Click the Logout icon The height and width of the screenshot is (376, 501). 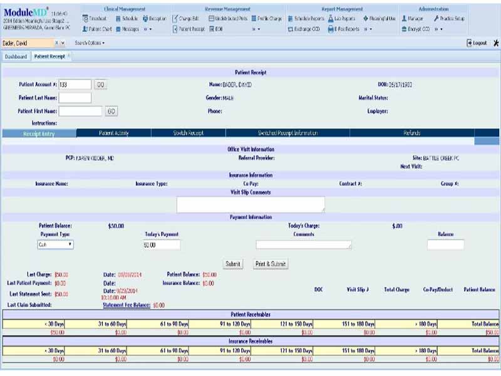(469, 43)
